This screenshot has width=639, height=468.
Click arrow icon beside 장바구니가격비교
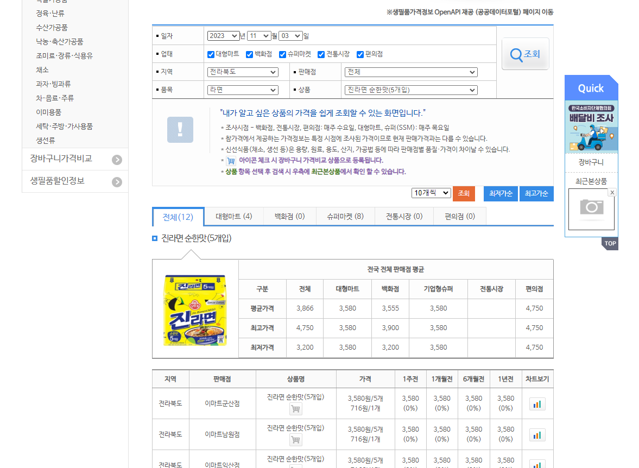[117, 160]
